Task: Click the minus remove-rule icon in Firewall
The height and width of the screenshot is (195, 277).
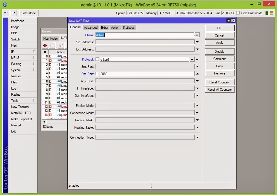Action: click(x=52, y=45)
